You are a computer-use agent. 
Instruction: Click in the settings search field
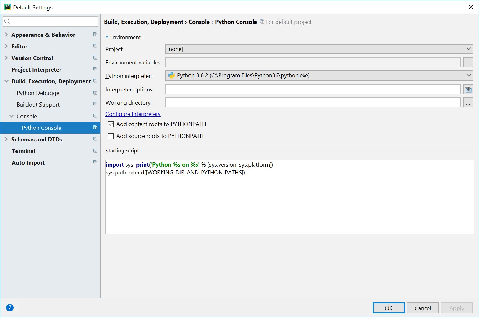pyautogui.click(x=50, y=21)
